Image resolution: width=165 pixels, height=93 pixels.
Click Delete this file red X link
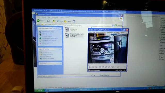(45, 44)
